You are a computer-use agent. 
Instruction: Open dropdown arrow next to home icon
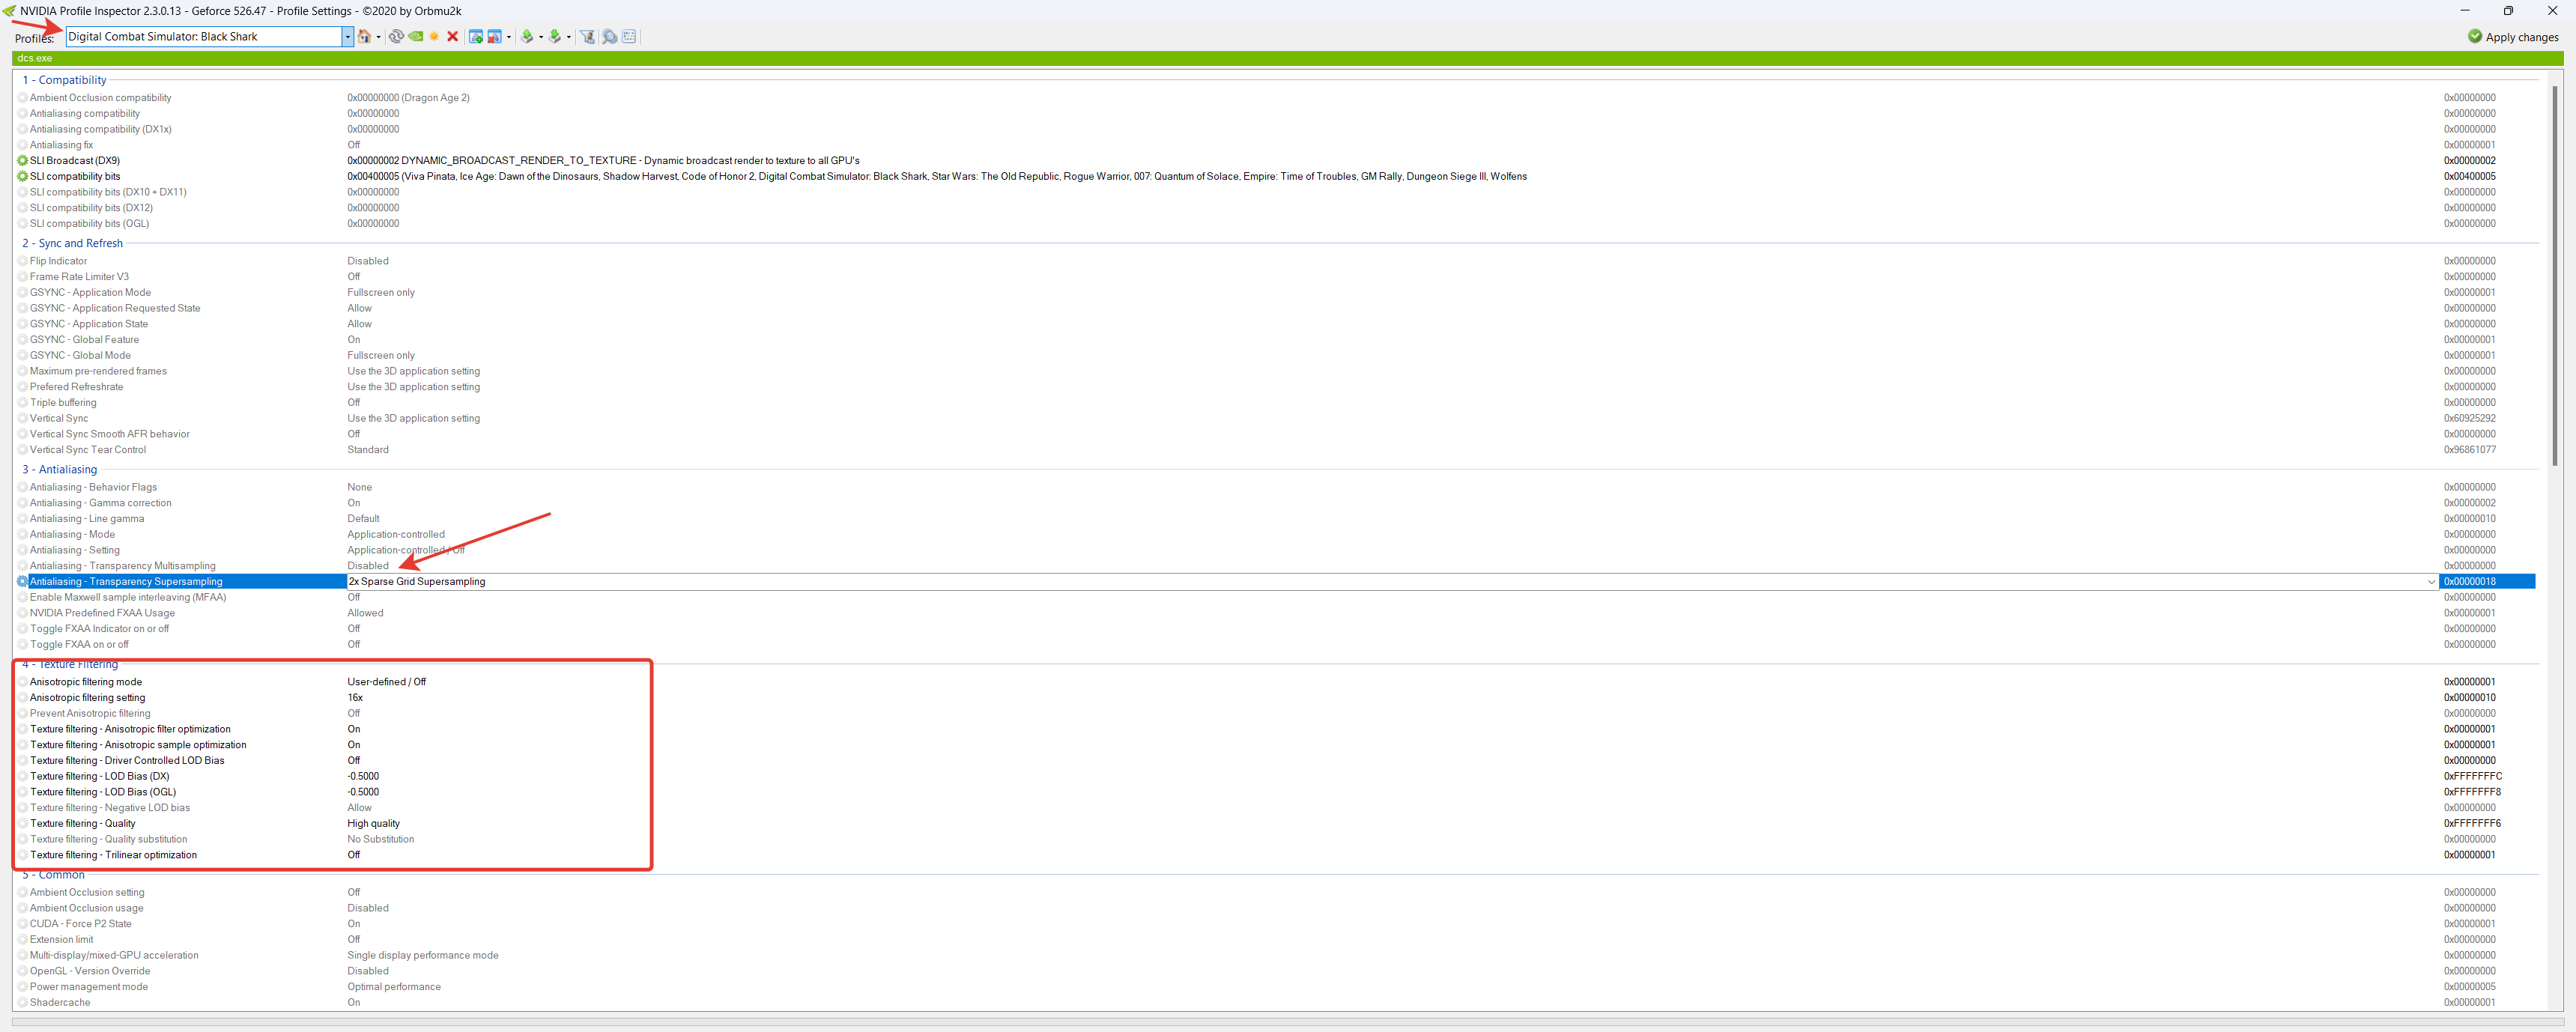coord(378,37)
